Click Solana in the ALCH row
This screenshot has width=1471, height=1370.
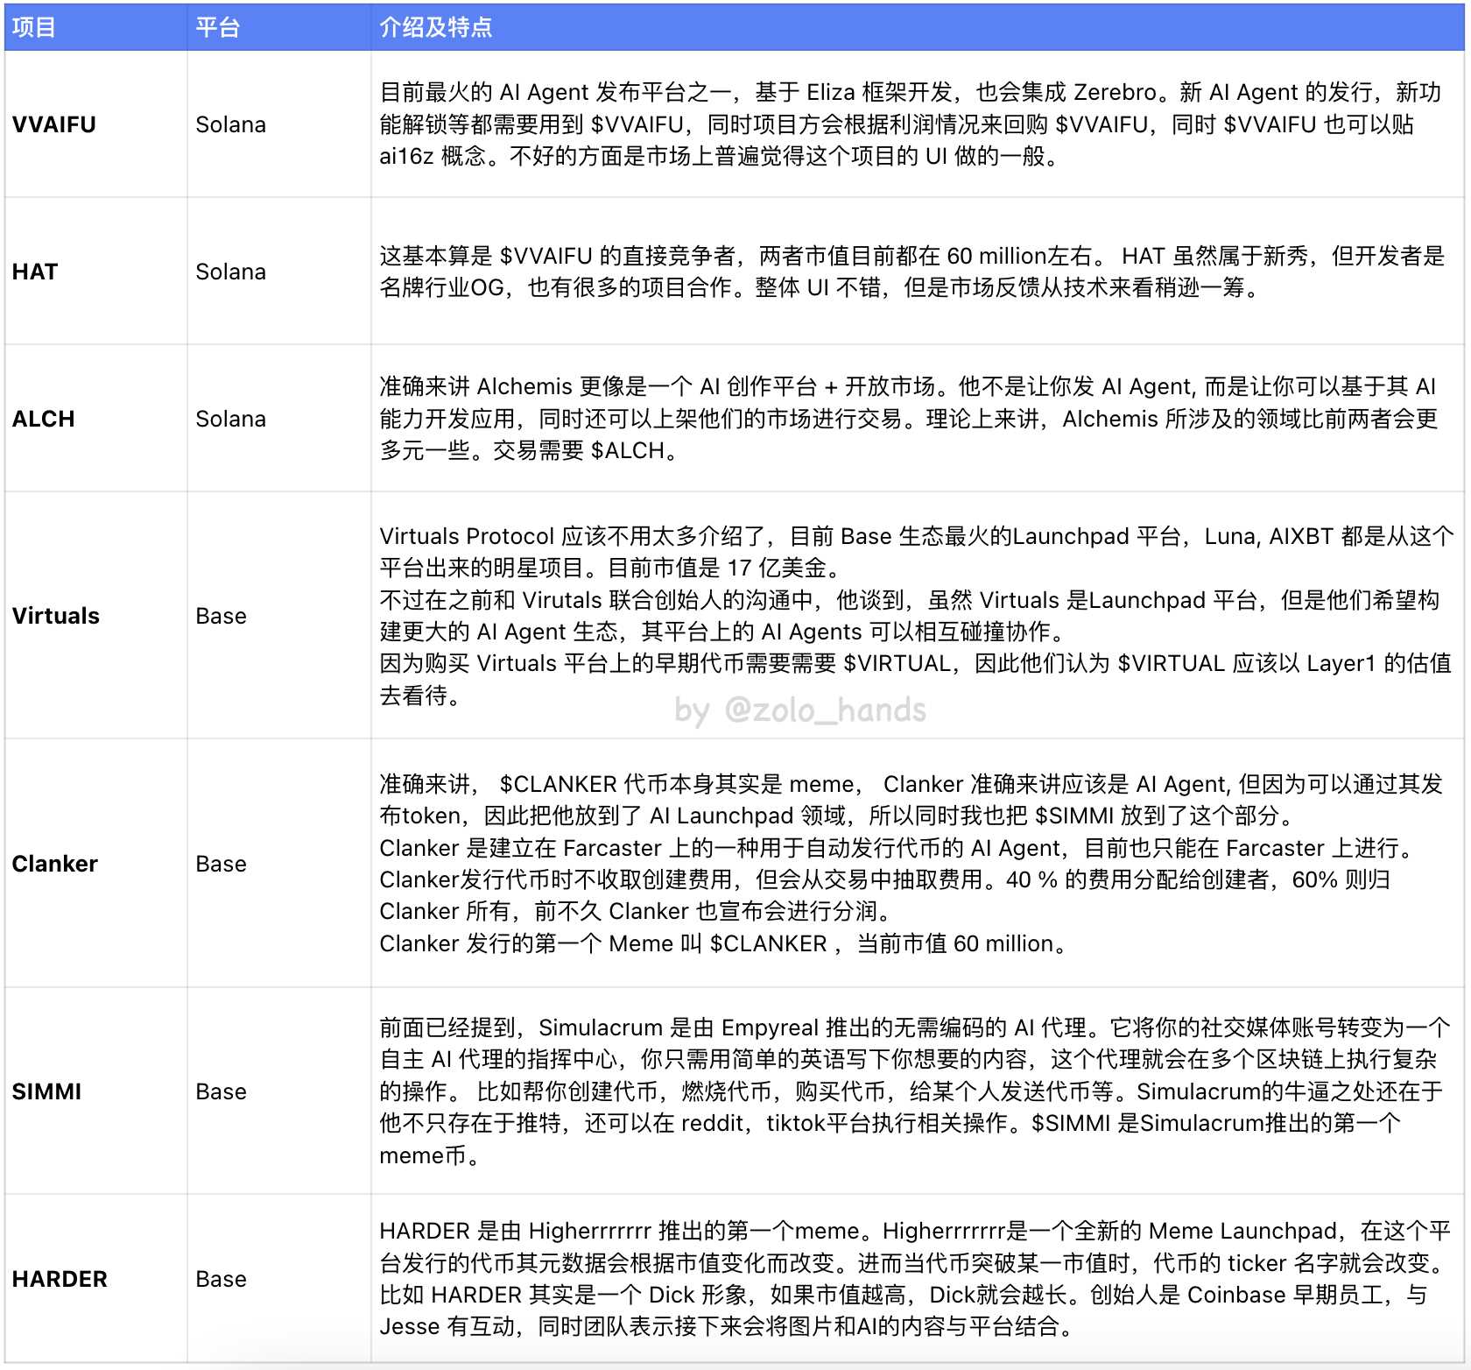point(230,419)
